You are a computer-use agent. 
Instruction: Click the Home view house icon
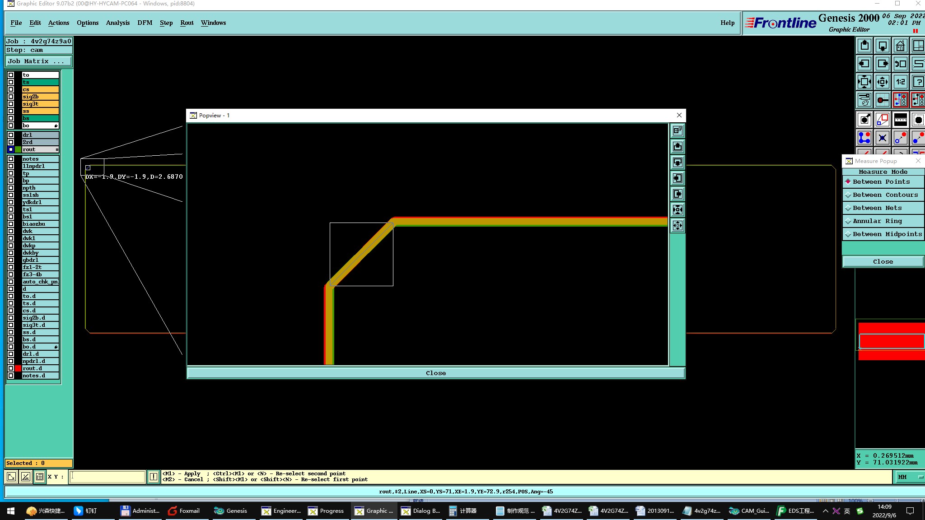pyautogui.click(x=900, y=46)
